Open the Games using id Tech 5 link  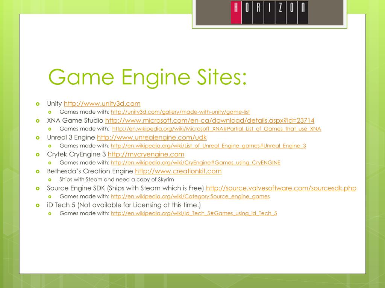pos(194,213)
